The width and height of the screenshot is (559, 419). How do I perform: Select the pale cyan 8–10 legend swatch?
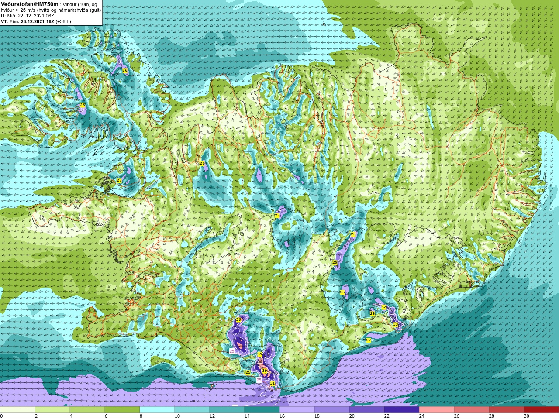(x=157, y=410)
